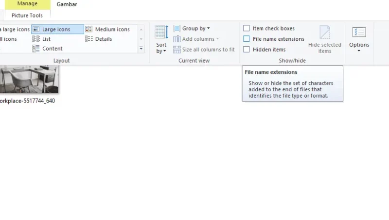Toggle the Hidden items checkbox
The image size is (389, 220).
coord(247,50)
